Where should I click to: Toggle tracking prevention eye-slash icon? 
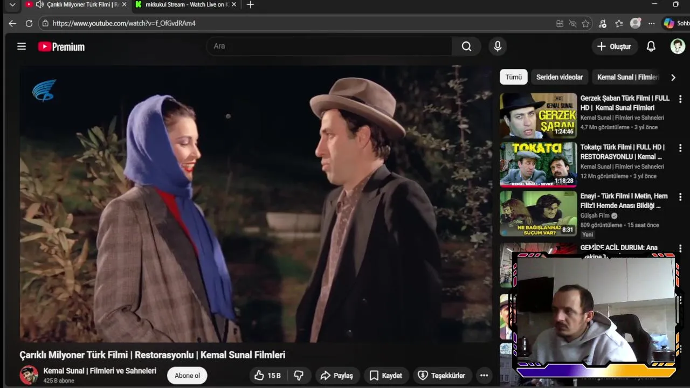572,24
